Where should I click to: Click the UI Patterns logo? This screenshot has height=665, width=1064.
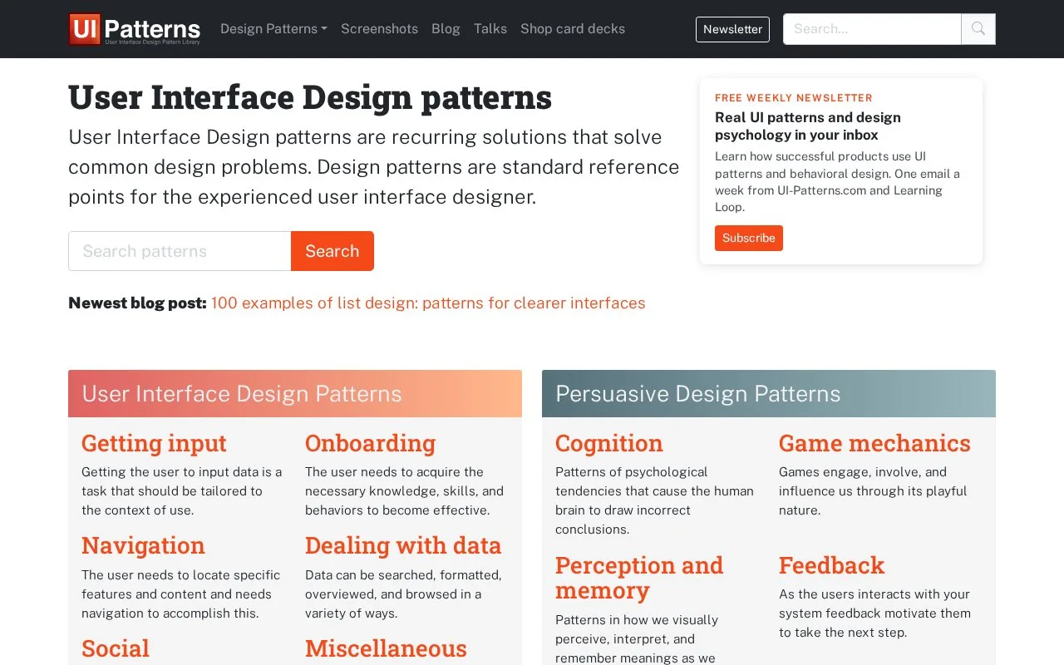(x=135, y=29)
